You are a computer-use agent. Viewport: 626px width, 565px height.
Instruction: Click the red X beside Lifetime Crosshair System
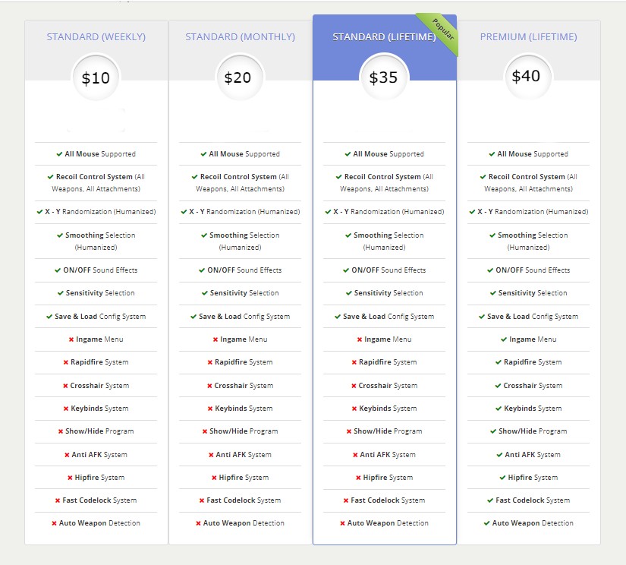(x=354, y=386)
